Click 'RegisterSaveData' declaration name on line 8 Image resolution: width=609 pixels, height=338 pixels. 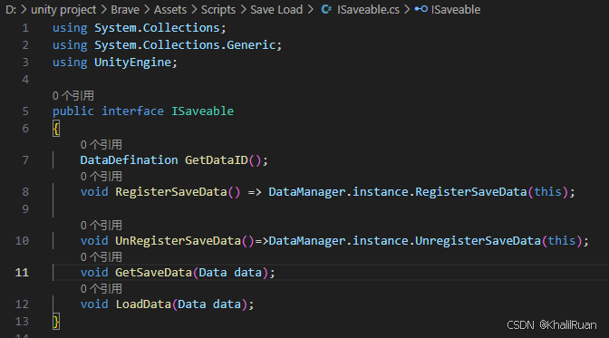click(171, 192)
